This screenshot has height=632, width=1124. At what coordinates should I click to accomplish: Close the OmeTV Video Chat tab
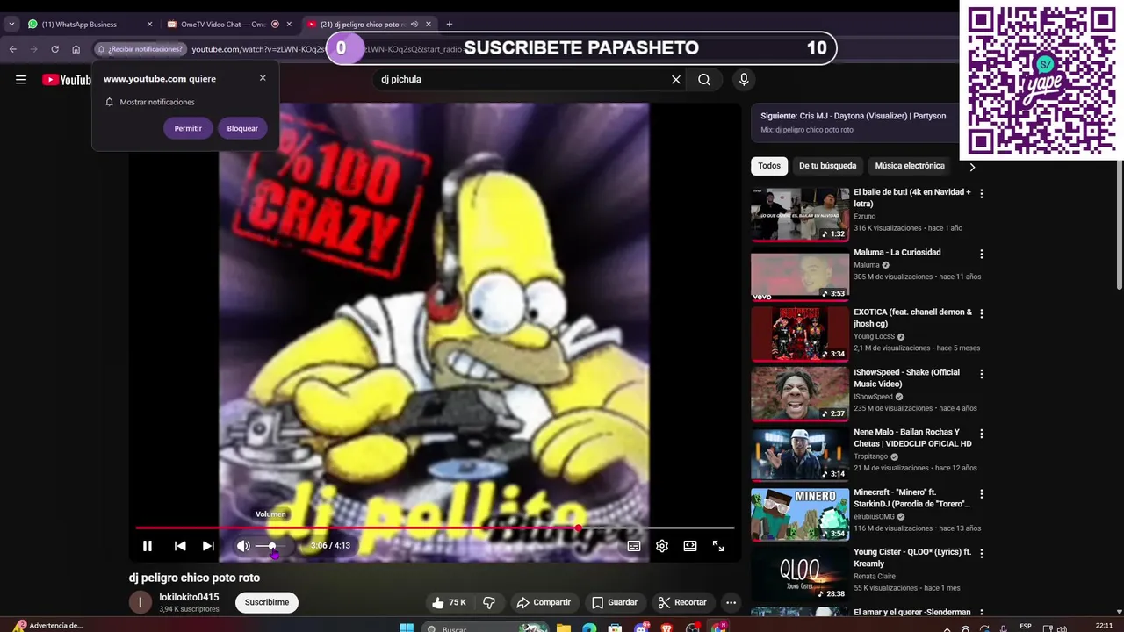point(289,25)
